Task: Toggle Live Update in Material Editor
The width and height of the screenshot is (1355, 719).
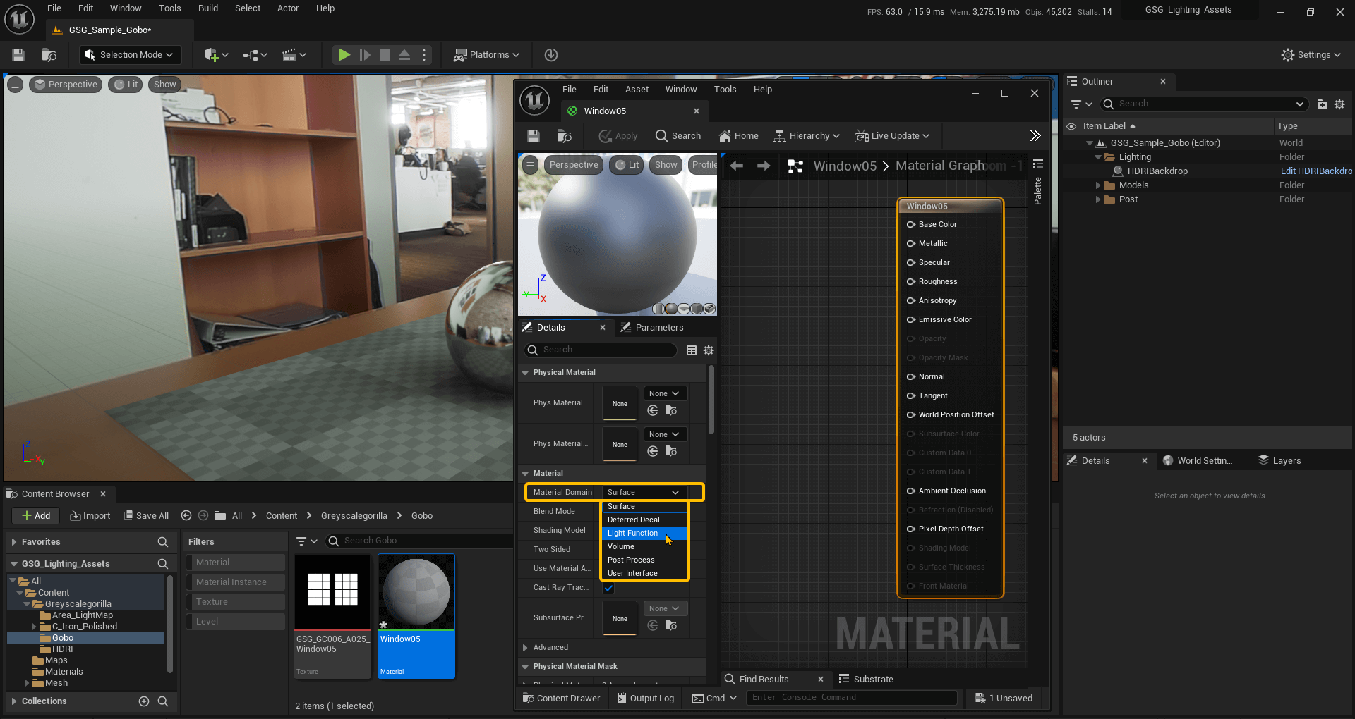Action: (x=891, y=136)
